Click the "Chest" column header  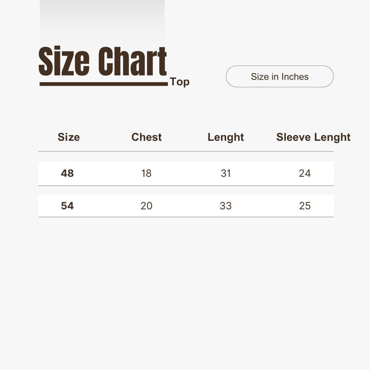point(146,137)
